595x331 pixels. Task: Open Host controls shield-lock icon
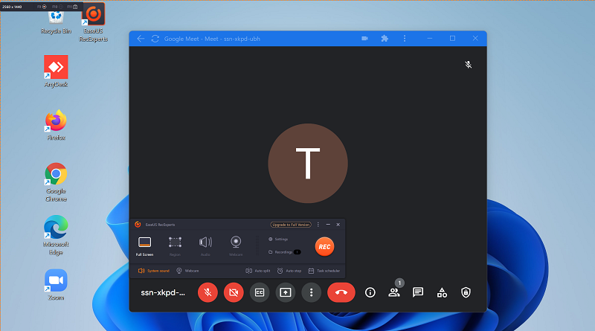coord(466,292)
